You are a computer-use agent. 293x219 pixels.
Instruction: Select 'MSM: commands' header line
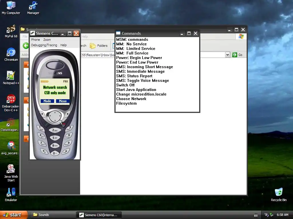(132, 39)
